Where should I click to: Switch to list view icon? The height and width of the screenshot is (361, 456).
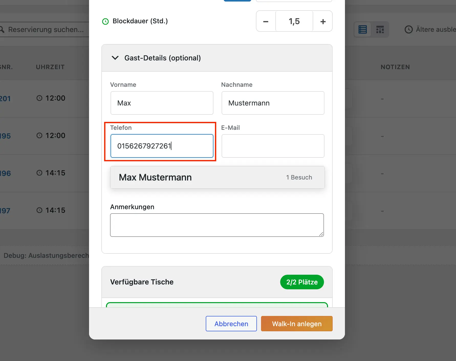[362, 30]
